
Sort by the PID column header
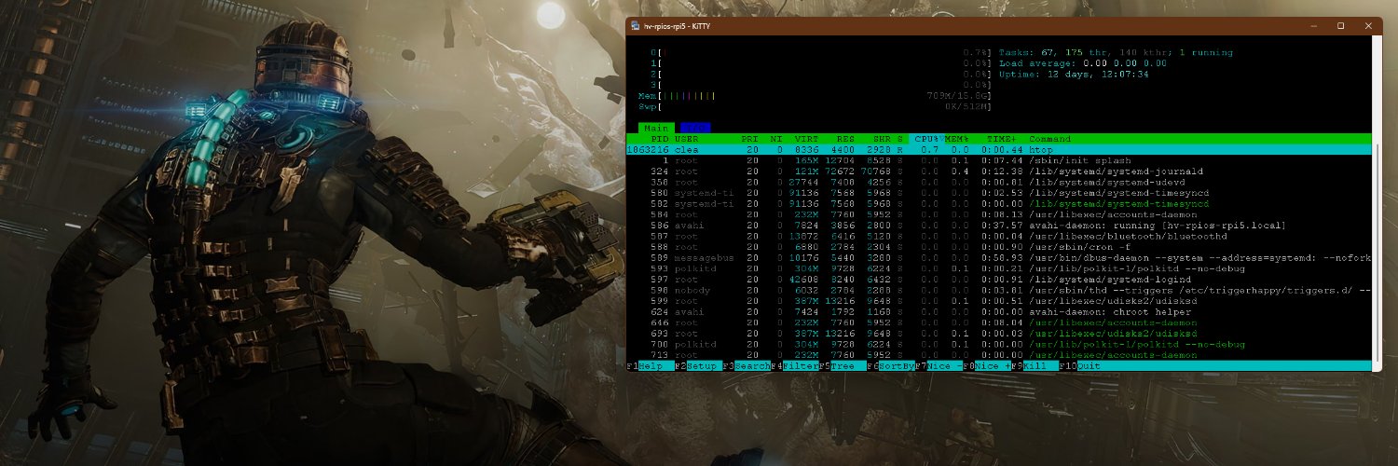[x=660, y=139]
